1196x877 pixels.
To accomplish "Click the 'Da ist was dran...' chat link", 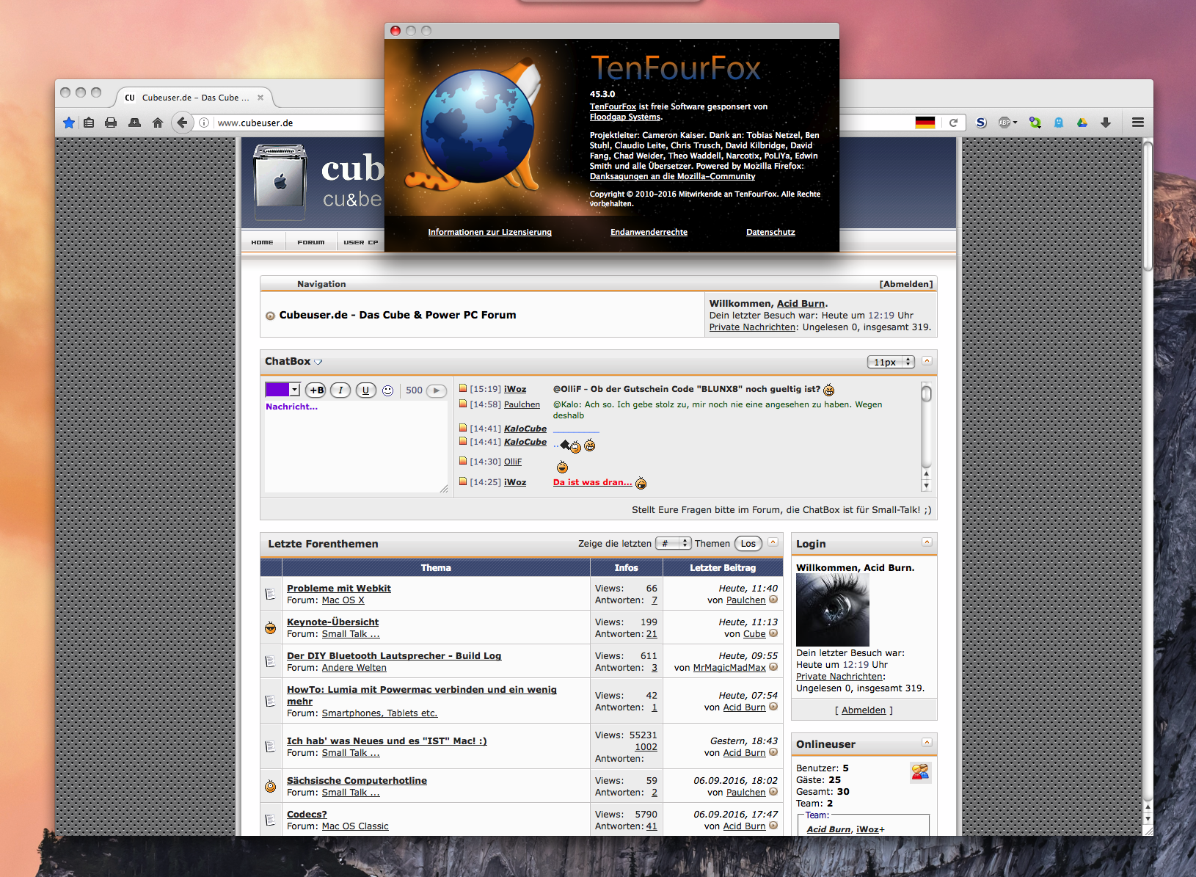I will [592, 482].
